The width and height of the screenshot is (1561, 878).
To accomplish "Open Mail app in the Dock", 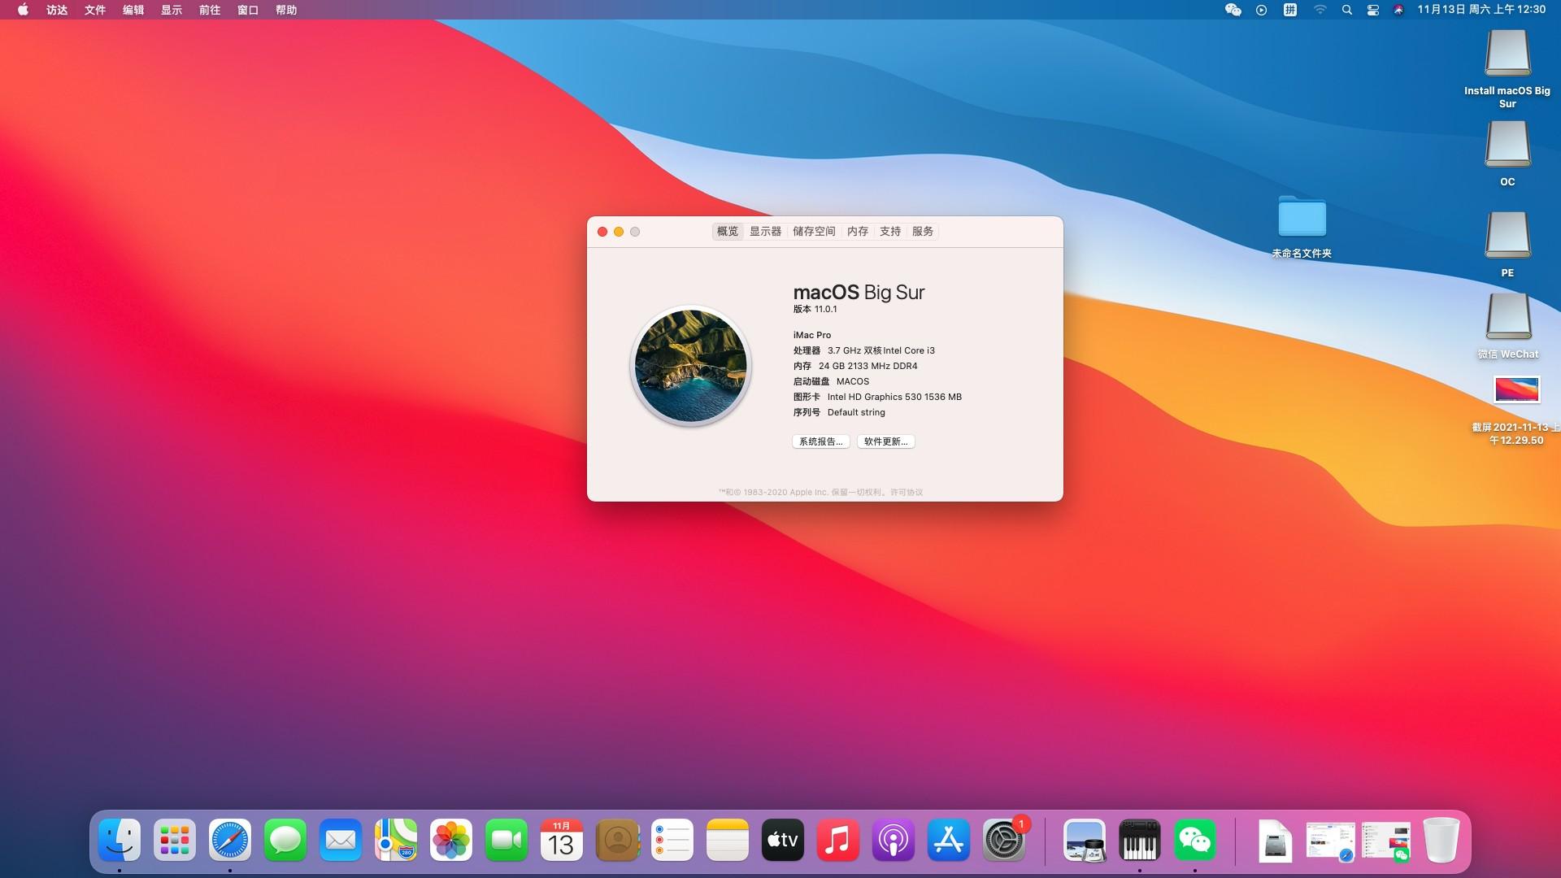I will click(x=341, y=840).
